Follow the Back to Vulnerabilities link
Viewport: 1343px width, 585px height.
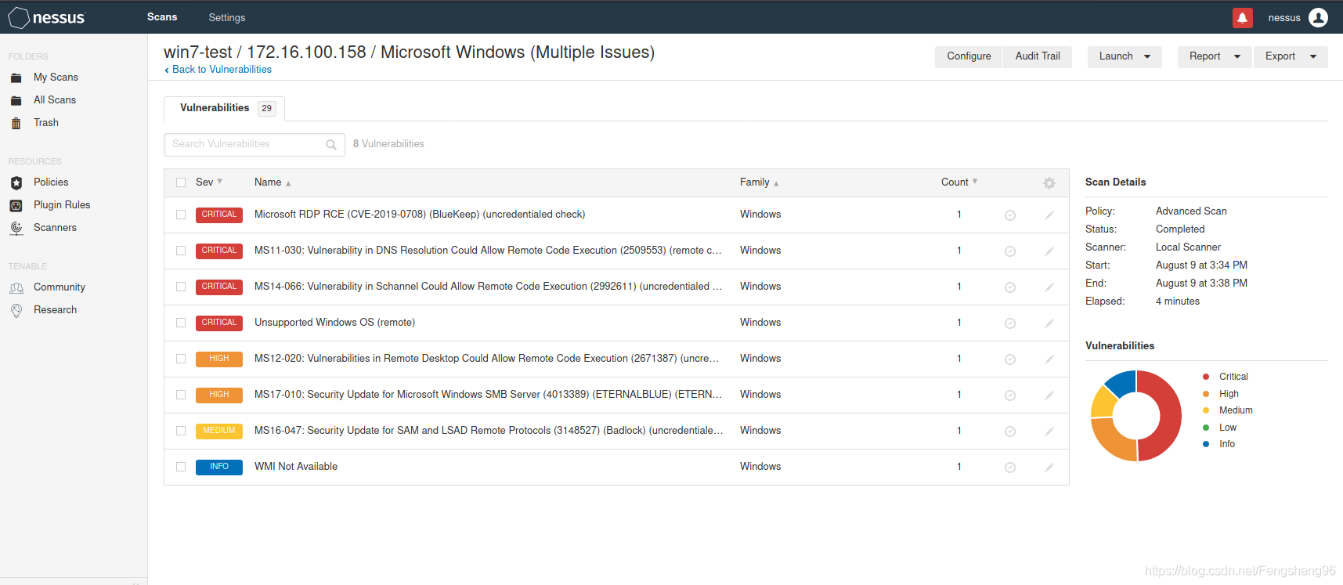pos(218,70)
